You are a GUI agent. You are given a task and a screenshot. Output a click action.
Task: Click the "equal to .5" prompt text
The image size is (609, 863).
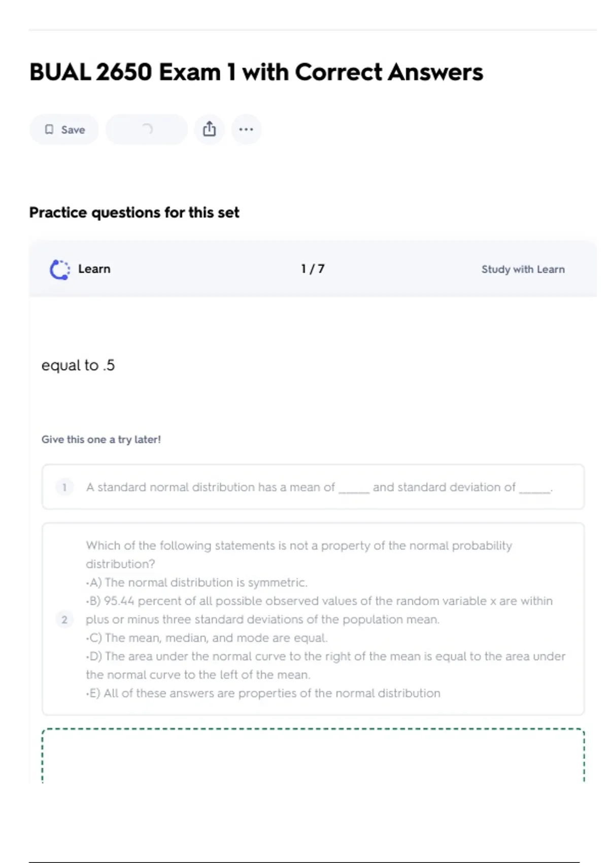(x=78, y=366)
